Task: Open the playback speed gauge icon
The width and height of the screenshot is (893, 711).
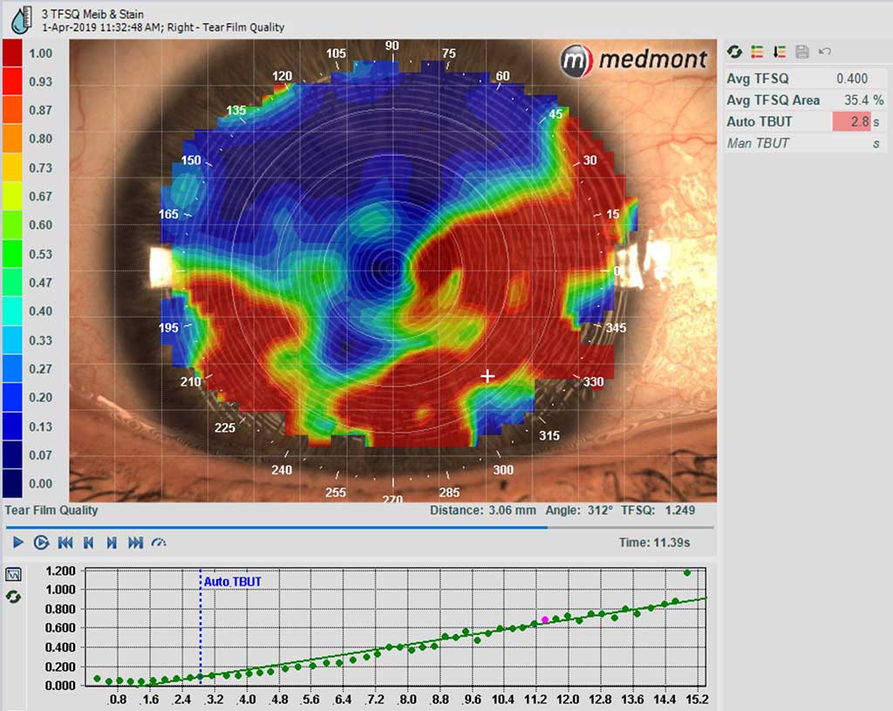Action: pyautogui.click(x=159, y=543)
